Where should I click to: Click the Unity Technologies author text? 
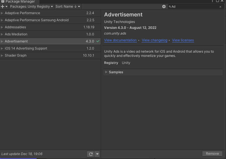pos(119,22)
